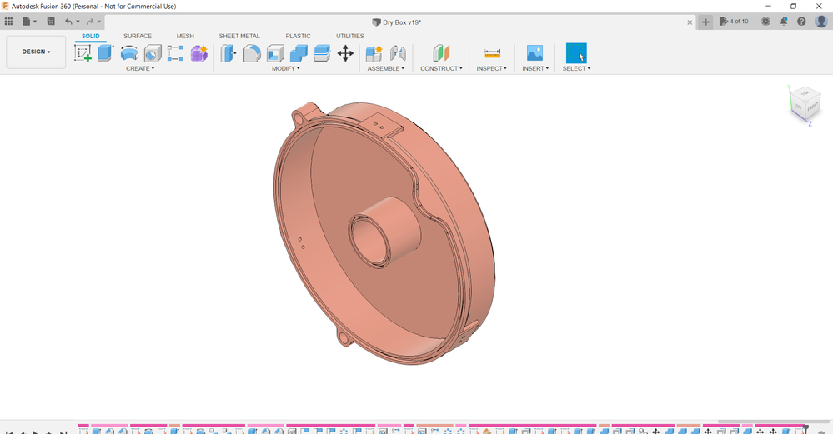Switch to the SURFACE tab
The height and width of the screenshot is (434, 833).
138,36
